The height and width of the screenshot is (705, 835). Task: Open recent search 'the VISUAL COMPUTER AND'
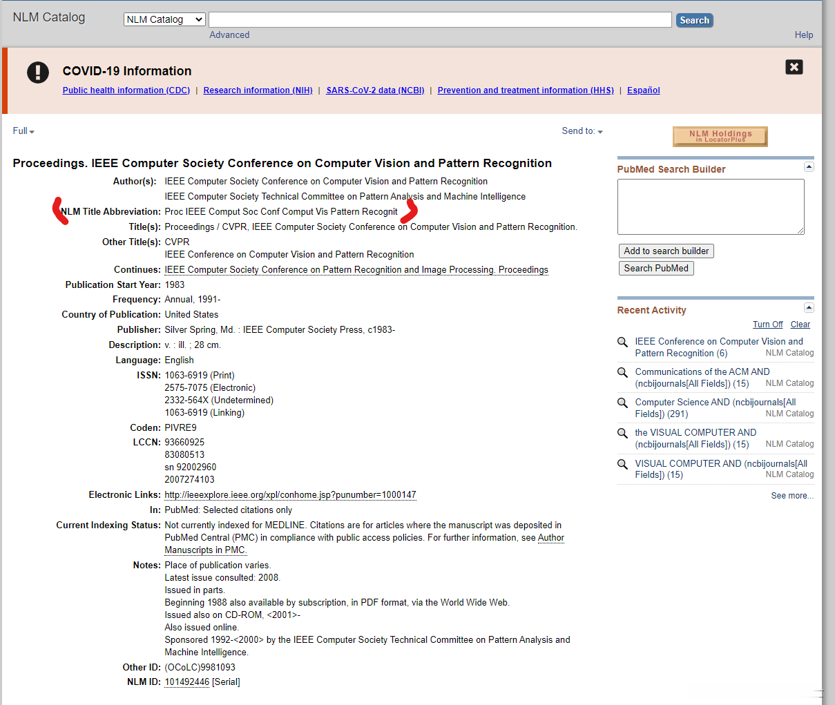695,438
